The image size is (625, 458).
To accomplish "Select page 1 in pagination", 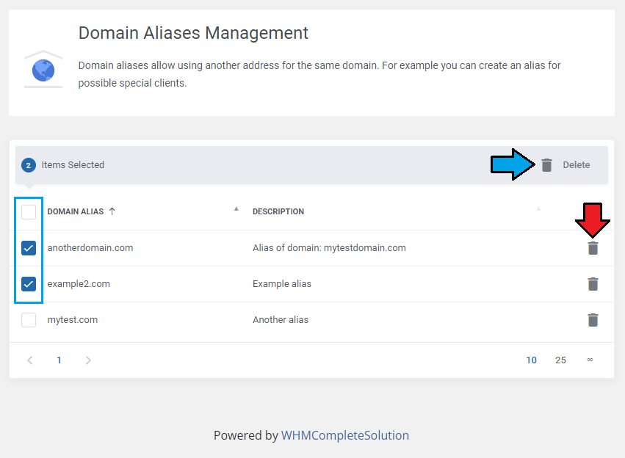I will coord(59,360).
